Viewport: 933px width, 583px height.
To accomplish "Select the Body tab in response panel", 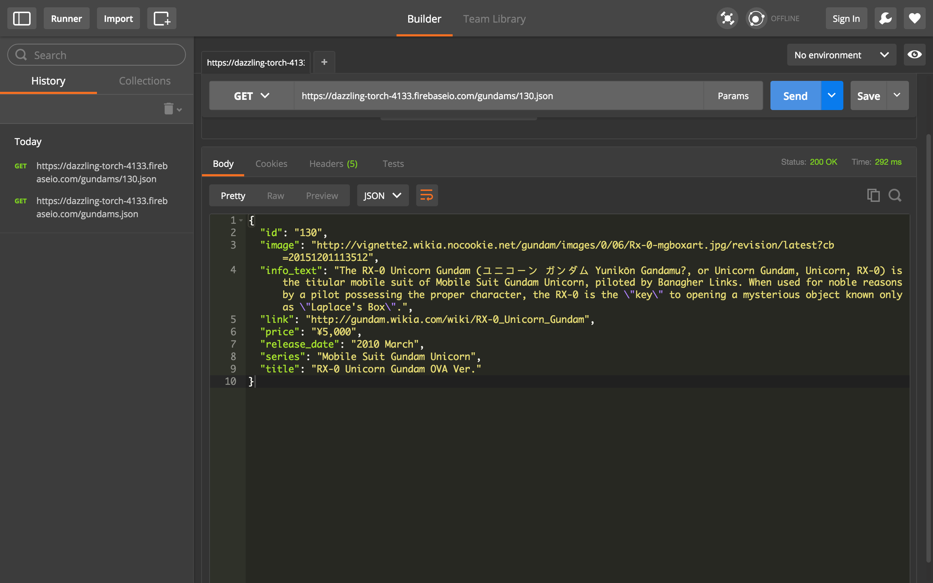I will [223, 163].
